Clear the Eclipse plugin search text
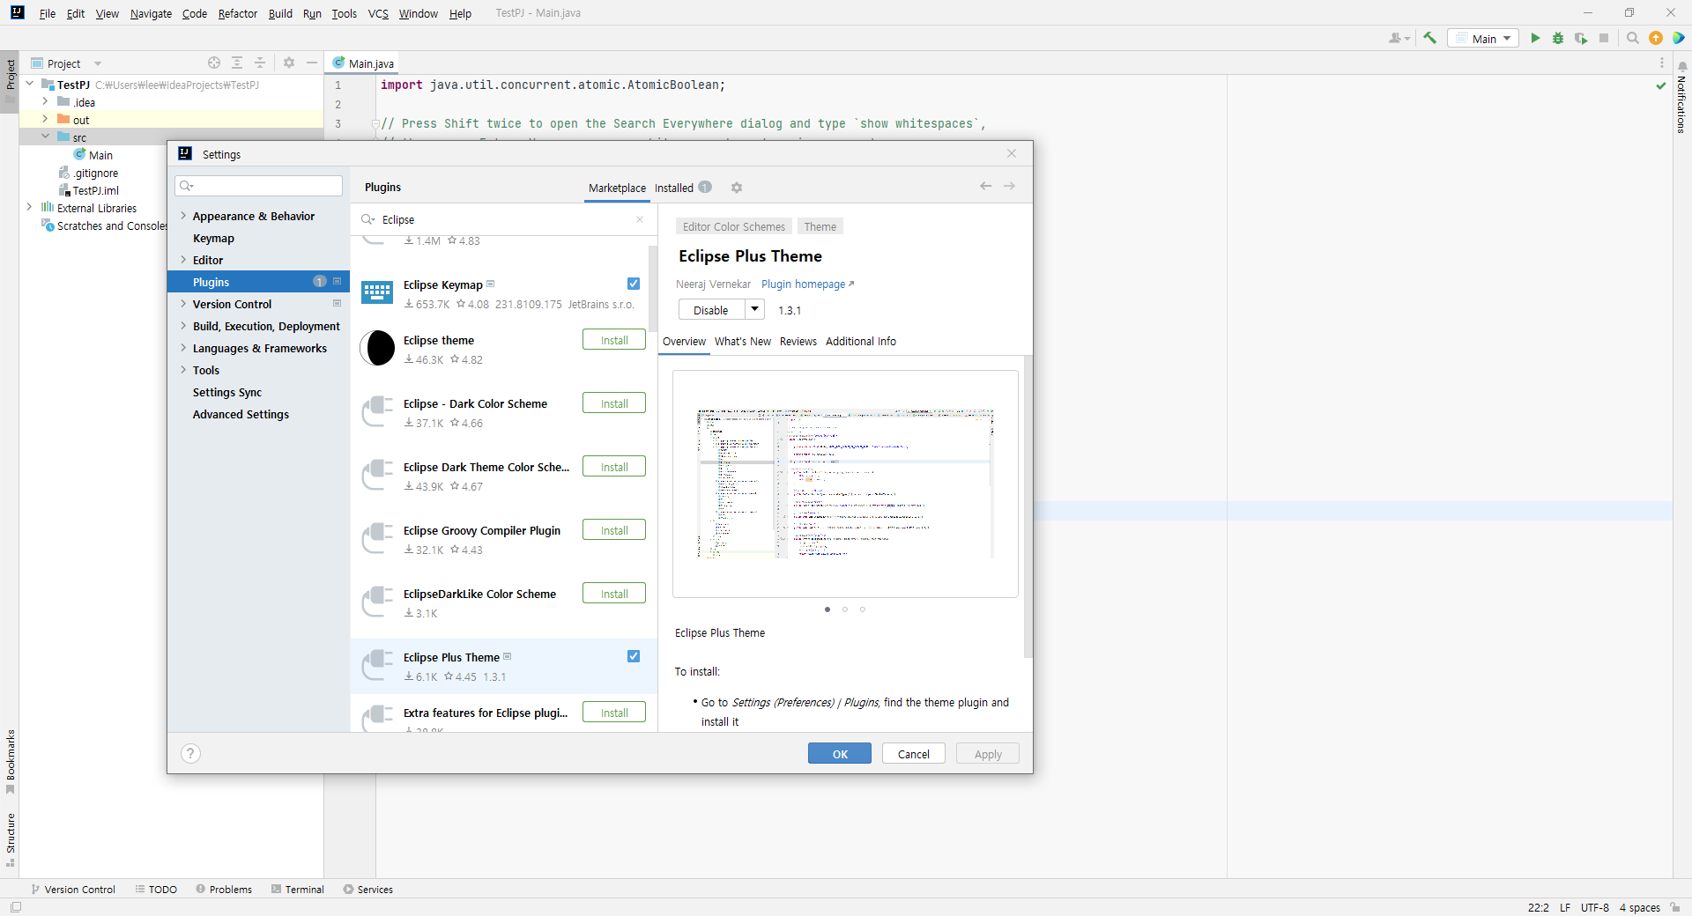This screenshot has height=916, width=1692. (x=640, y=219)
